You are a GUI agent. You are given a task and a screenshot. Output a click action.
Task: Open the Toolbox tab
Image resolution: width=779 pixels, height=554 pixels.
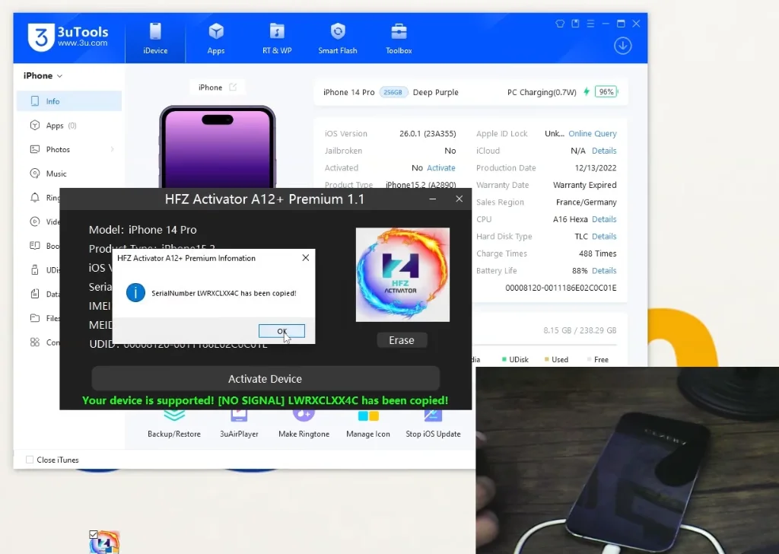(x=399, y=38)
